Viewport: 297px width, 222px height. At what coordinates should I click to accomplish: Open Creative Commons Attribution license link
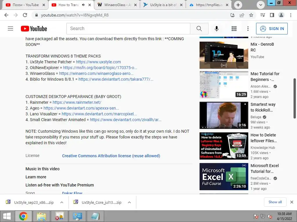coord(111,156)
